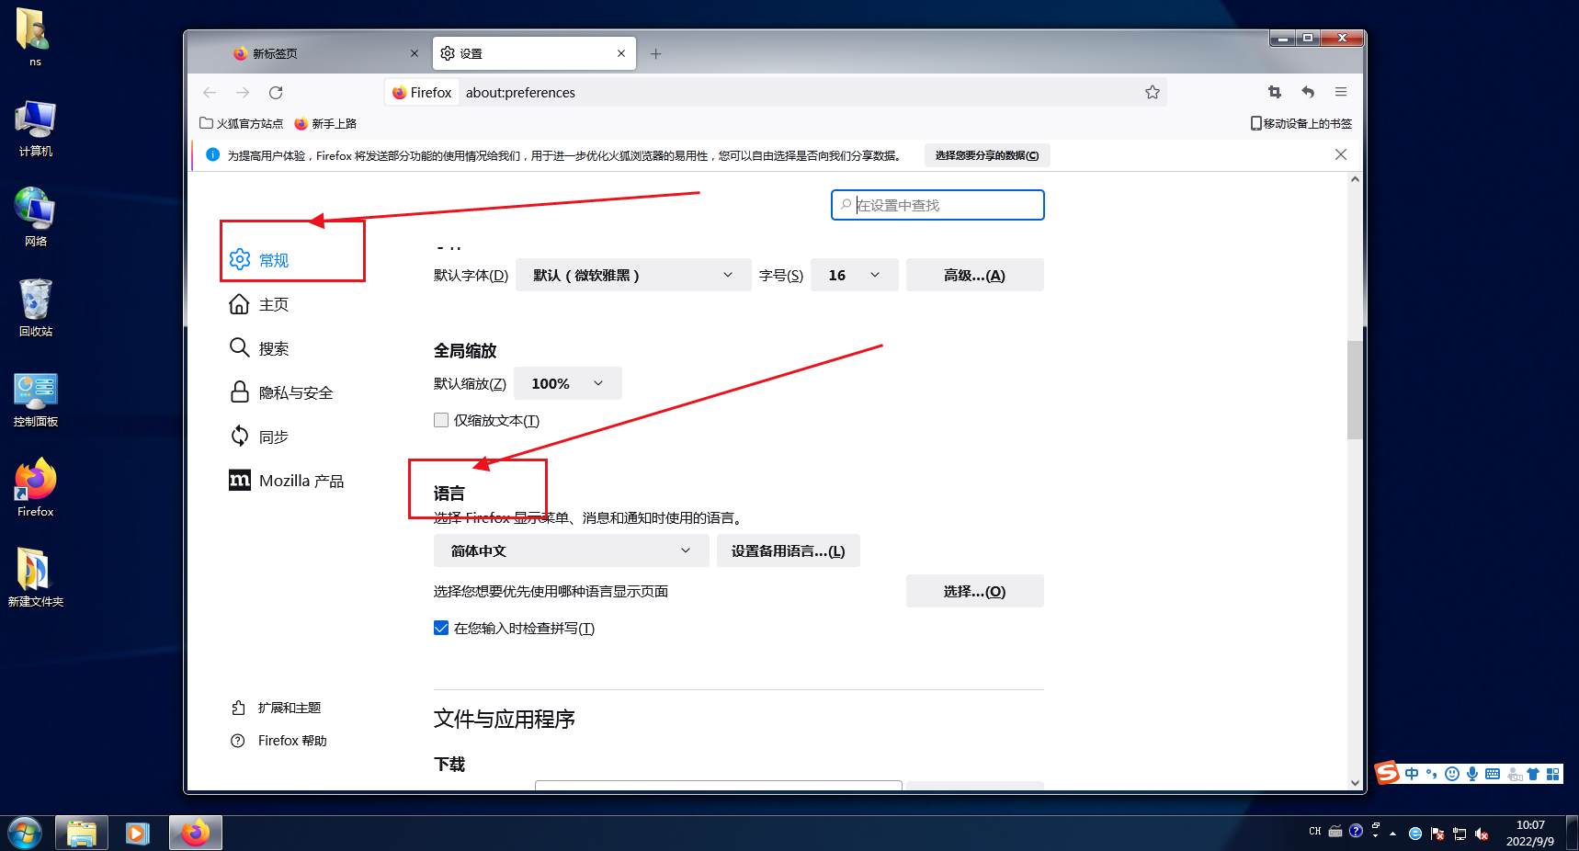
Task: Click the Firefox taskbar button
Action: (195, 834)
